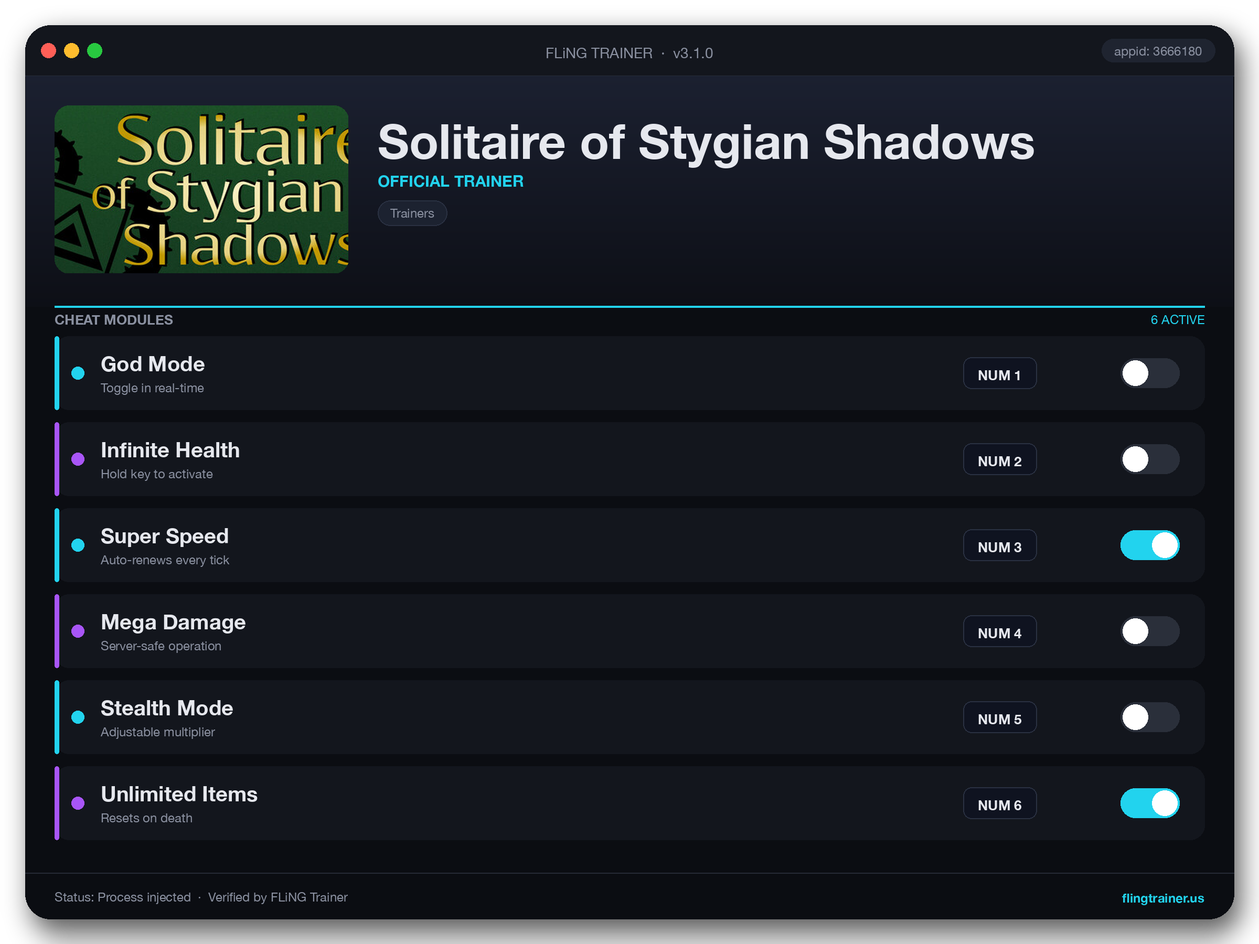Image resolution: width=1259 pixels, height=944 pixels.
Task: Select the God Mode module title
Action: coord(153,364)
